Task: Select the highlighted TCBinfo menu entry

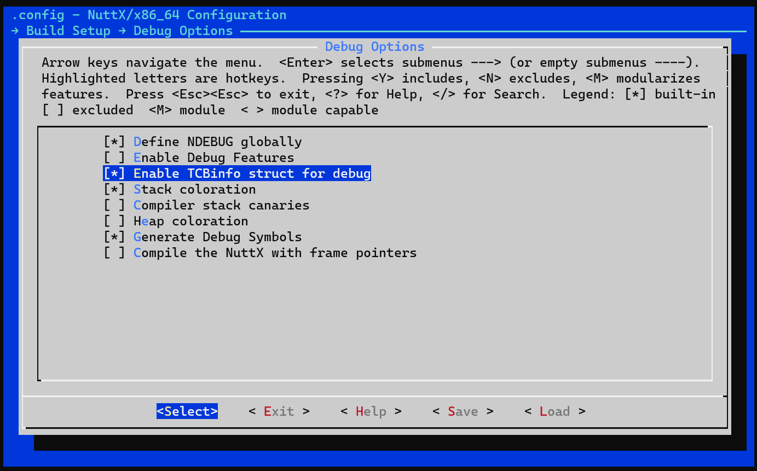Action: 236,173
